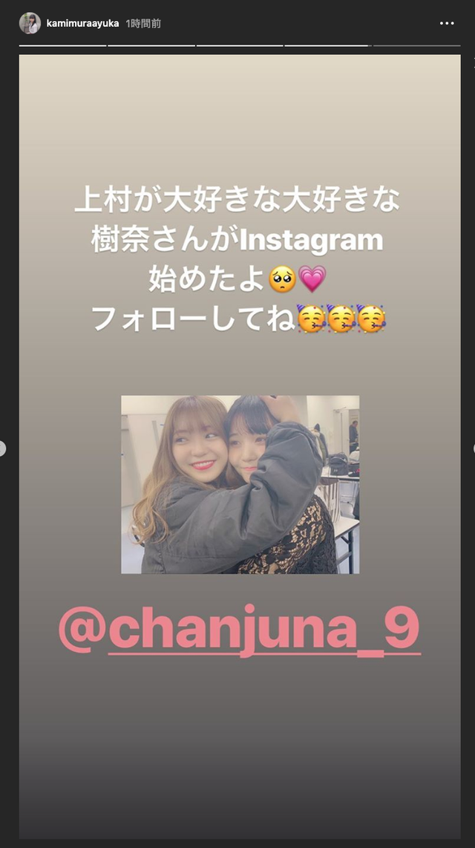Screen dimensions: 475x848
Task: Click the pleading face emoji
Action: click(x=283, y=280)
